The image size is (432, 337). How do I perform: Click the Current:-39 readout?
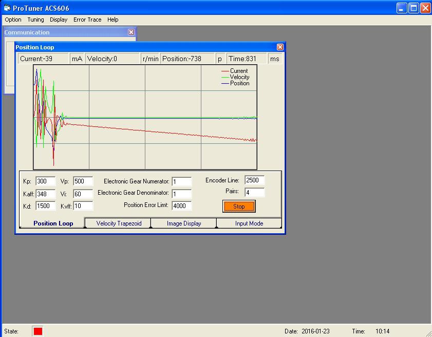tap(43, 59)
